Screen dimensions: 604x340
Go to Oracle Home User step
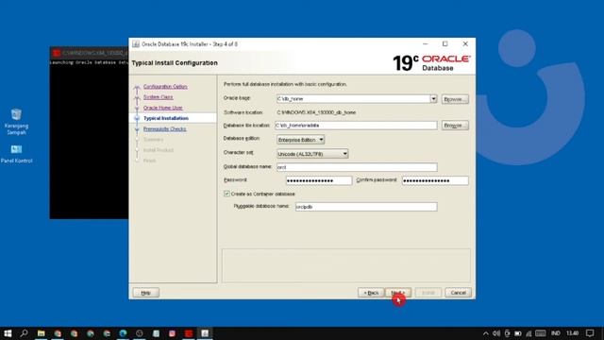[x=163, y=108]
